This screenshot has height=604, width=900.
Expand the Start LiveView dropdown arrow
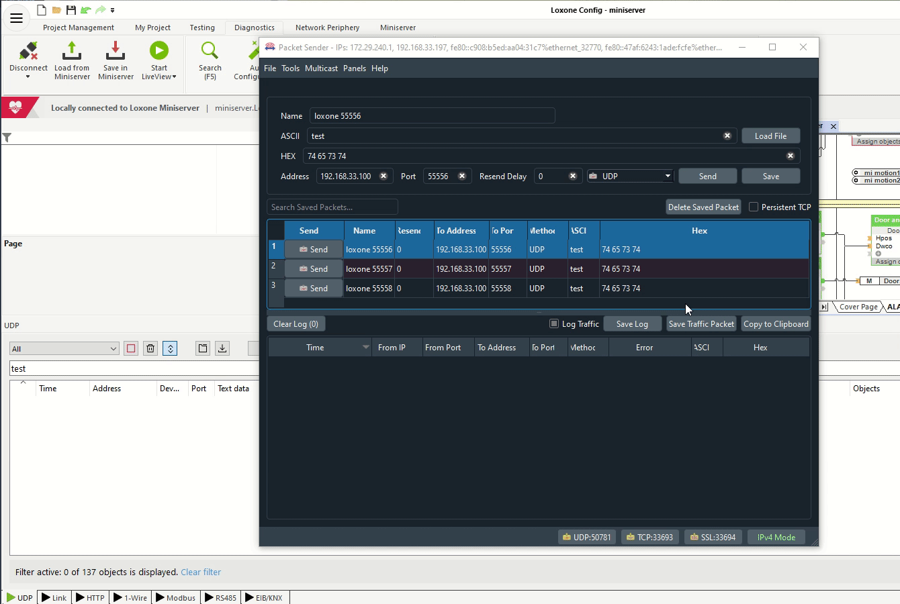[175, 77]
